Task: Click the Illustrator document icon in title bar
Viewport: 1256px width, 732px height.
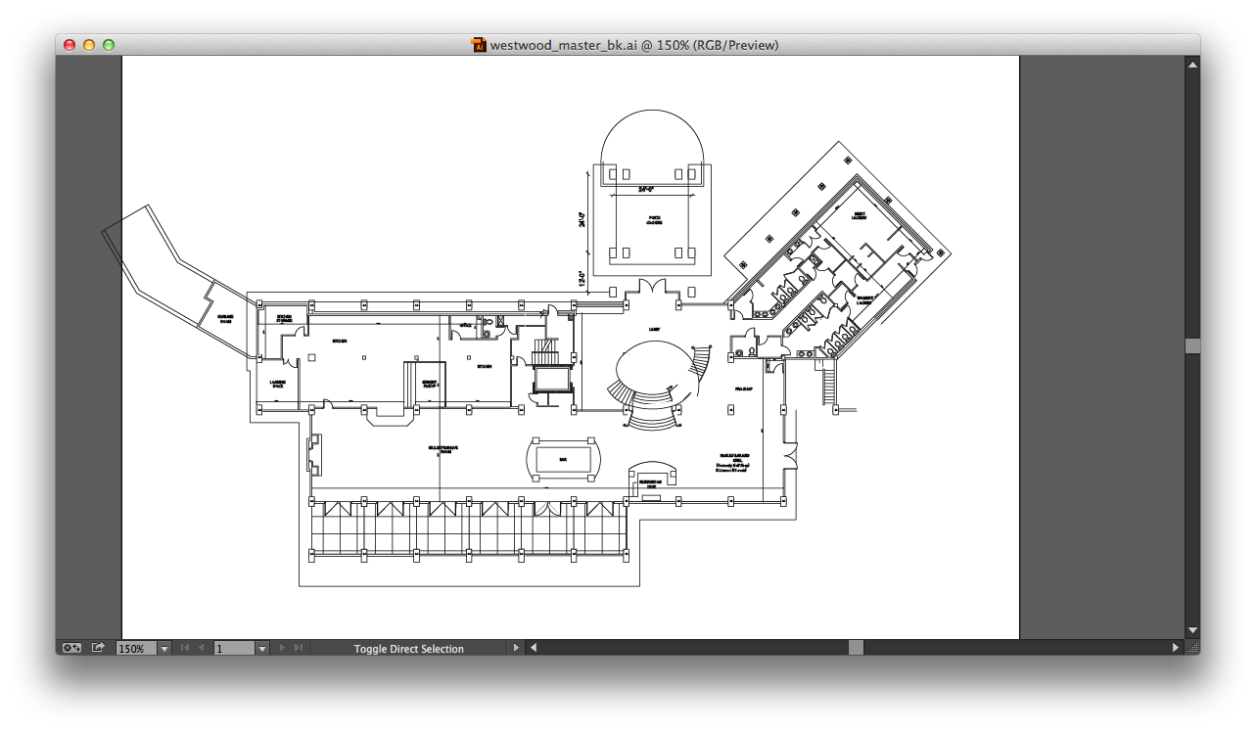Action: point(480,44)
